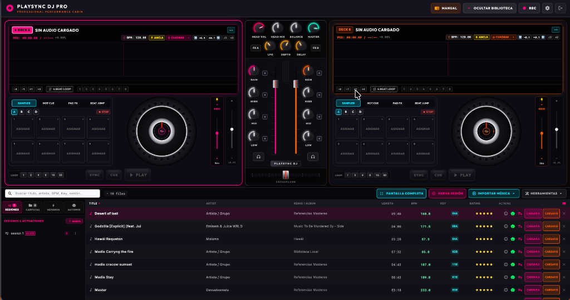Viewport: 570px width, 300px height.
Task: Open the Deck B CUADRAR dropdown arrow
Action: point(513,37)
